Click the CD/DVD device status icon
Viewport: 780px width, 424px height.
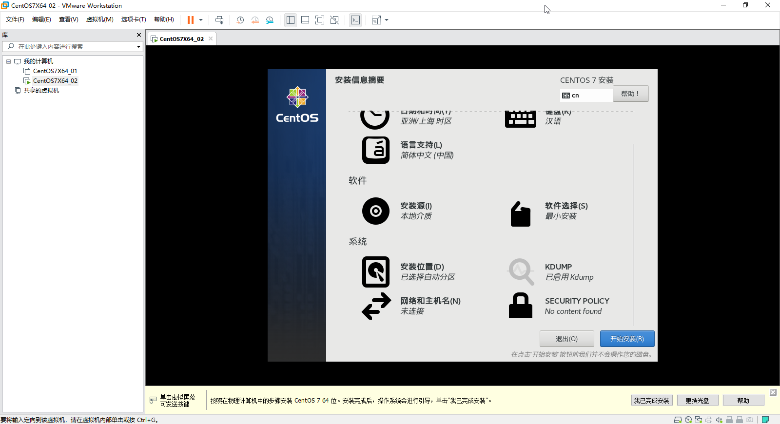(688, 420)
